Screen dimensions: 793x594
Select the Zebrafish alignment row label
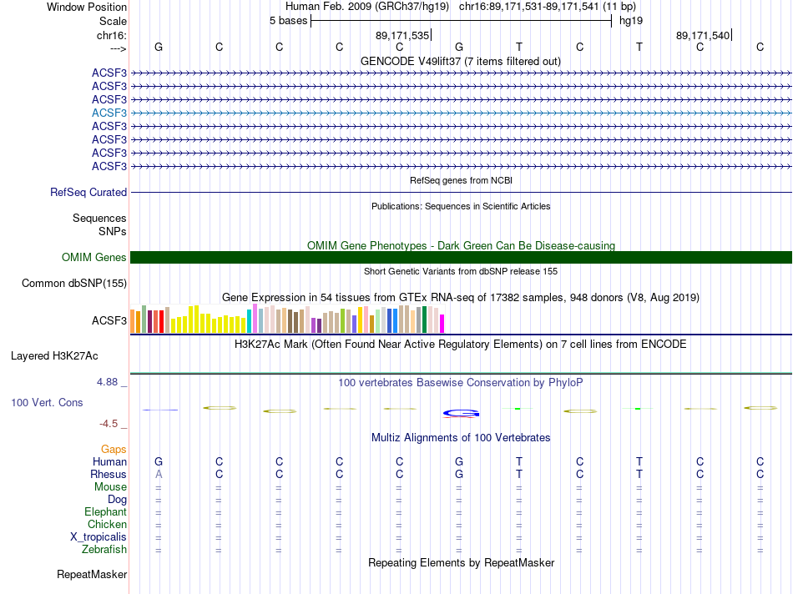point(104,549)
